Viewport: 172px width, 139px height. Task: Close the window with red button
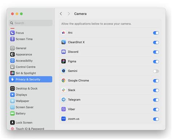tap(12, 14)
